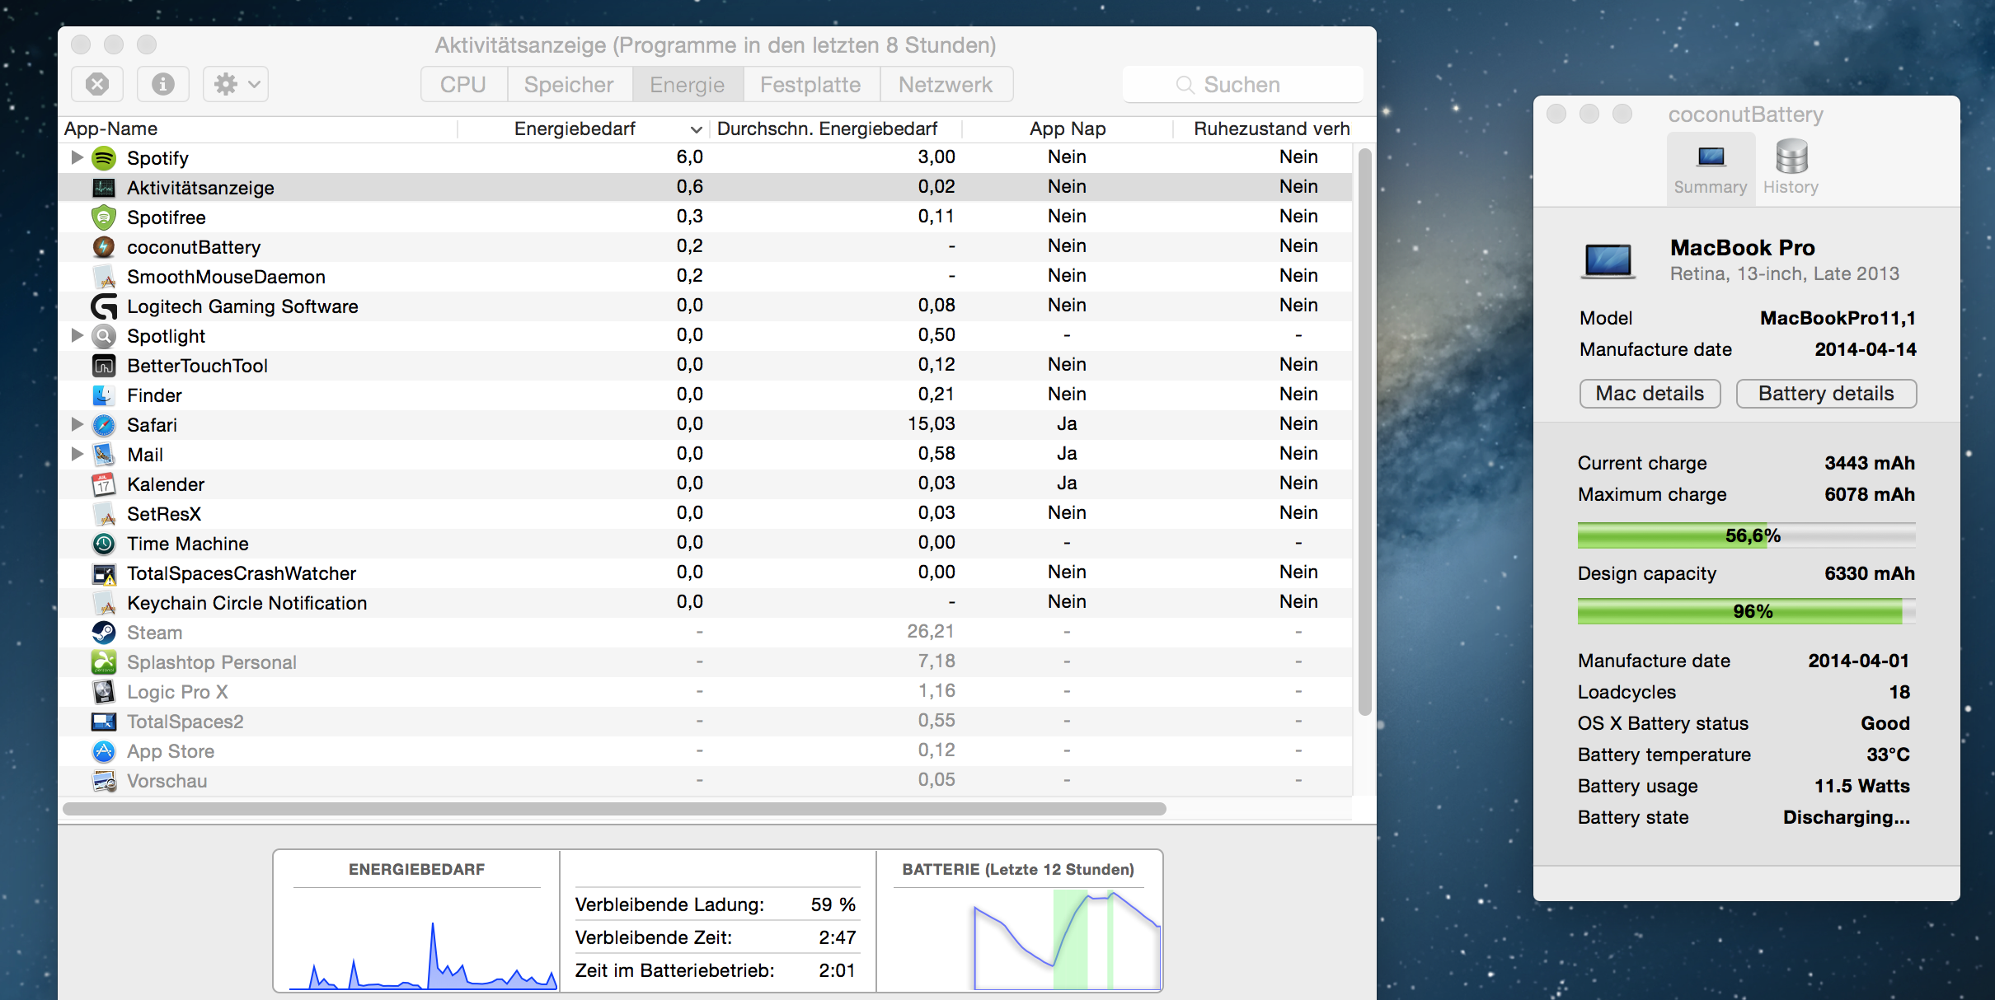The image size is (1995, 1000).
Task: Sort by the Energiebedarf column header
Action: coord(575,129)
